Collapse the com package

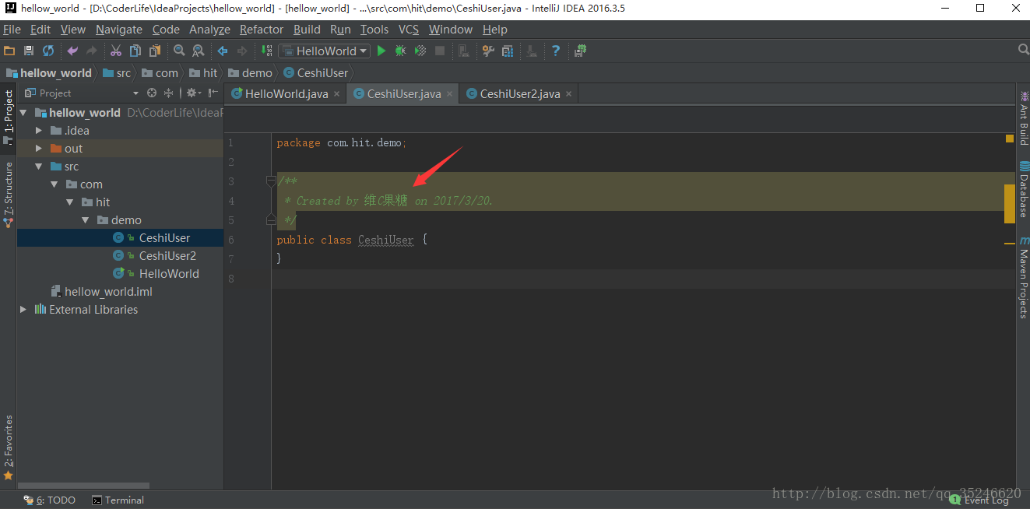(x=54, y=184)
